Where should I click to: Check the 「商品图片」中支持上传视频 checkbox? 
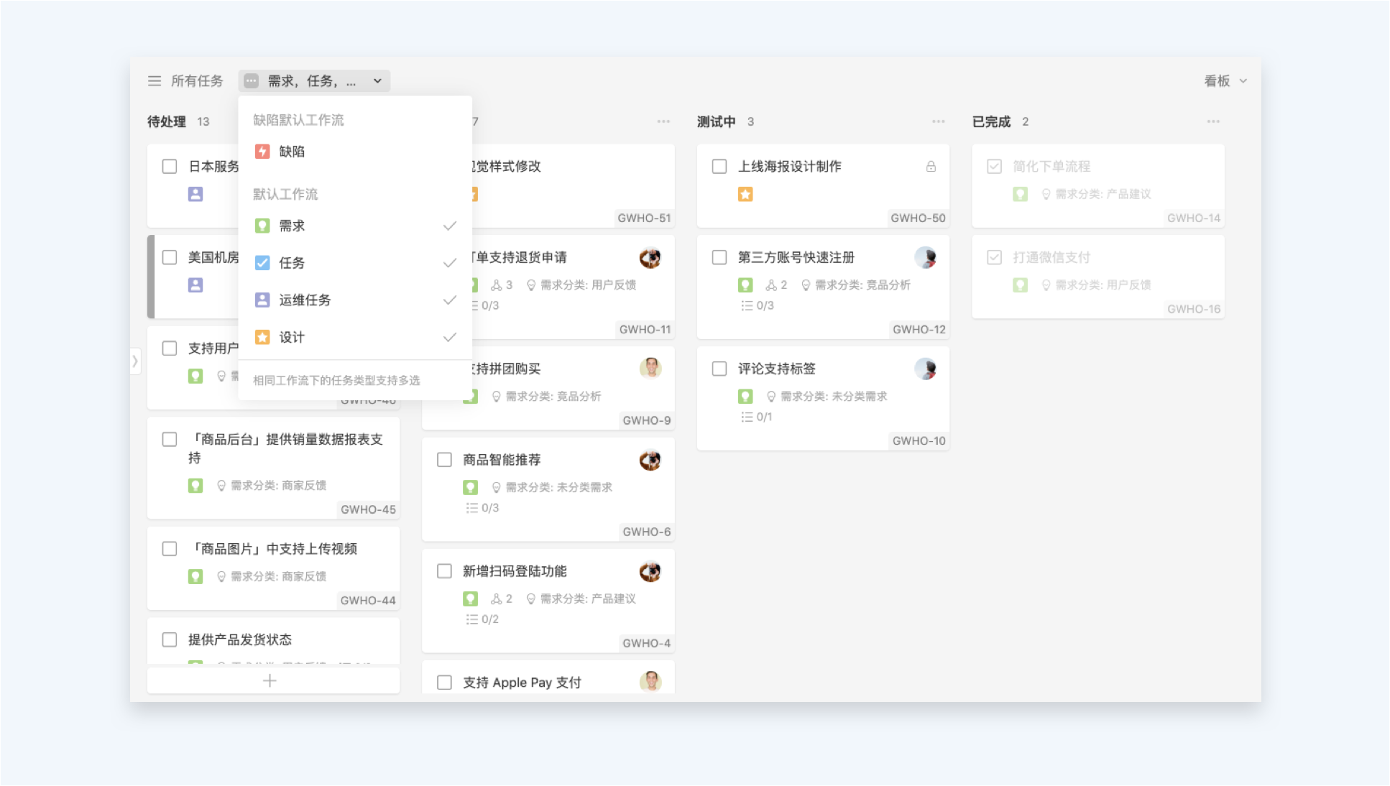(x=170, y=549)
